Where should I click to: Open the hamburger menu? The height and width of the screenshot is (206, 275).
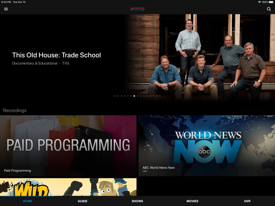6,9
